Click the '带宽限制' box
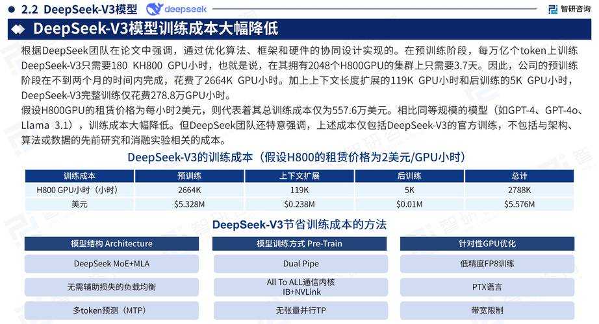Image resolution: width=599 pixels, height=324 pixels. [487, 310]
